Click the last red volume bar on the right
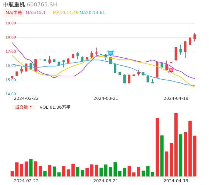This screenshot has height=185, width=209. click(195, 156)
